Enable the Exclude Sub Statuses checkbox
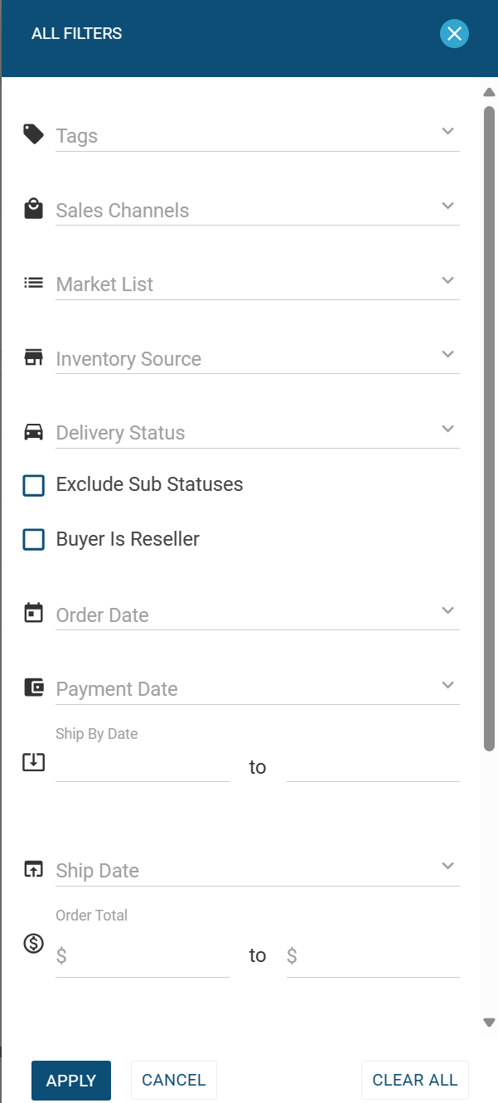498x1103 pixels. point(33,485)
